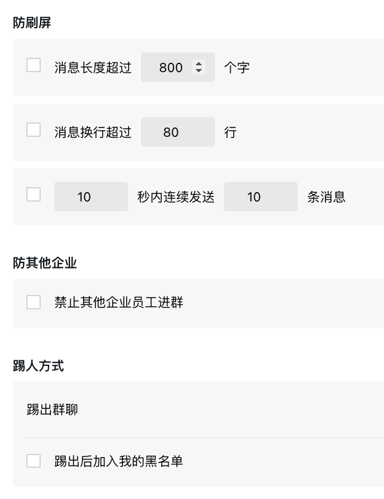Toggle 踢出后加入我的黑名单 checkbox
The width and height of the screenshot is (384, 499).
point(34,461)
